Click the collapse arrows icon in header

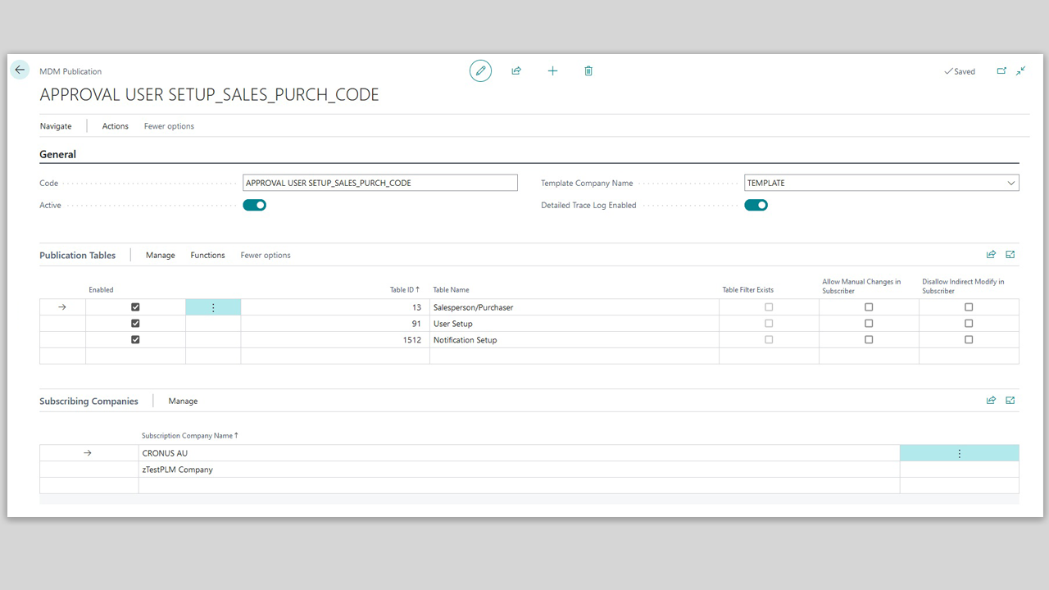click(x=1020, y=71)
